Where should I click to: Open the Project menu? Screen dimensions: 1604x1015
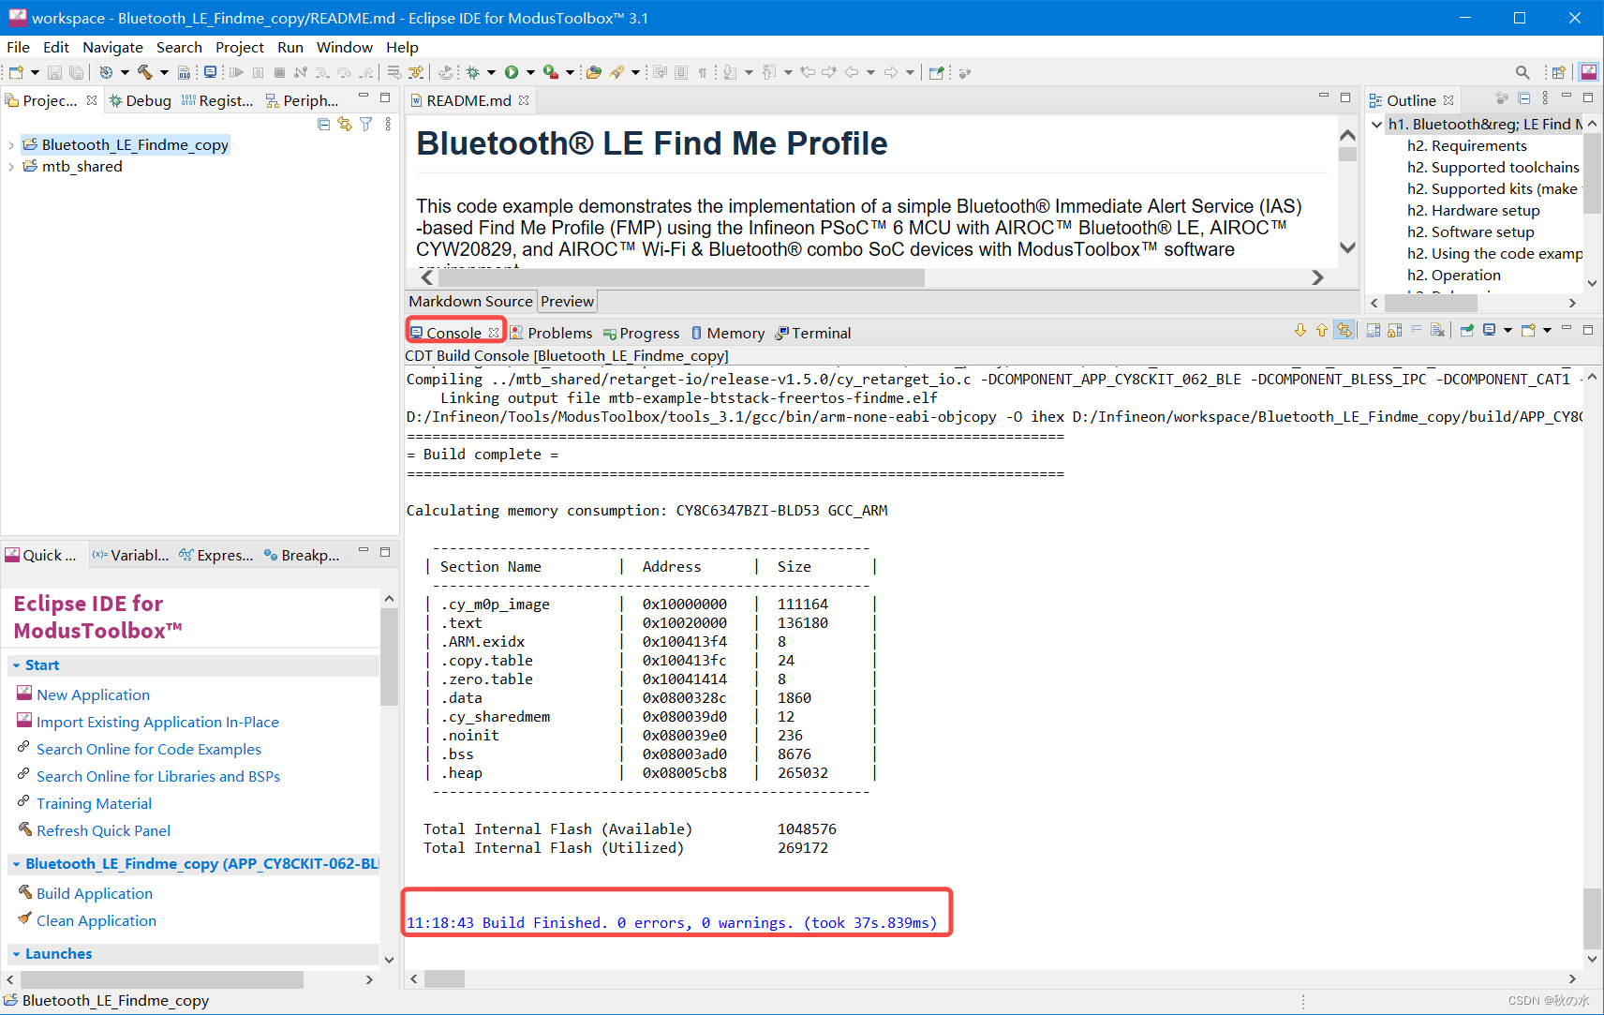click(x=239, y=47)
